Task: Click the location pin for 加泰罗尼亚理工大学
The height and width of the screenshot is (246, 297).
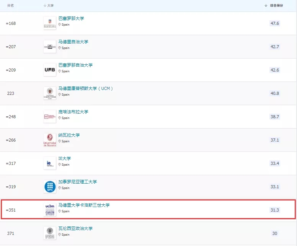Action: tap(59, 188)
